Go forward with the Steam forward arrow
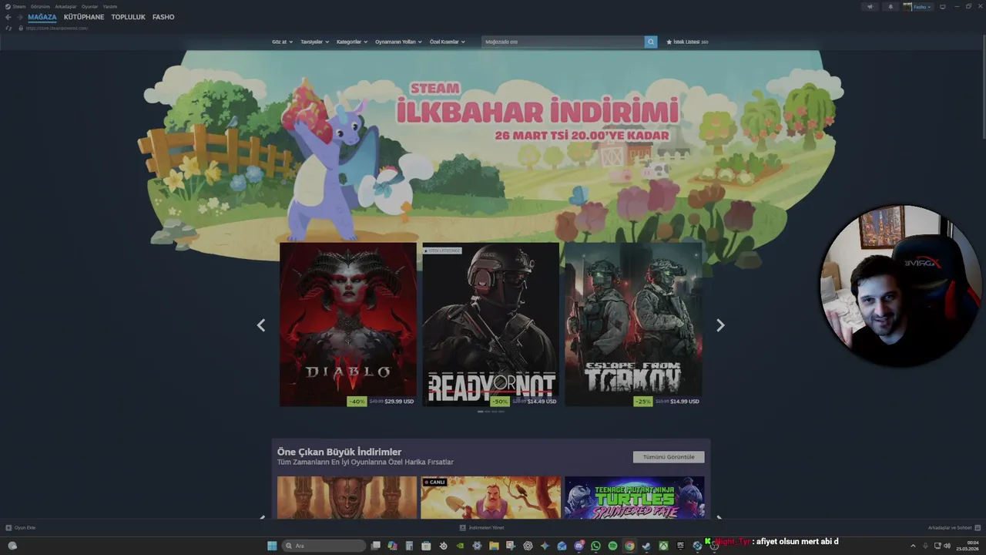Image resolution: width=986 pixels, height=555 pixels. [20, 17]
